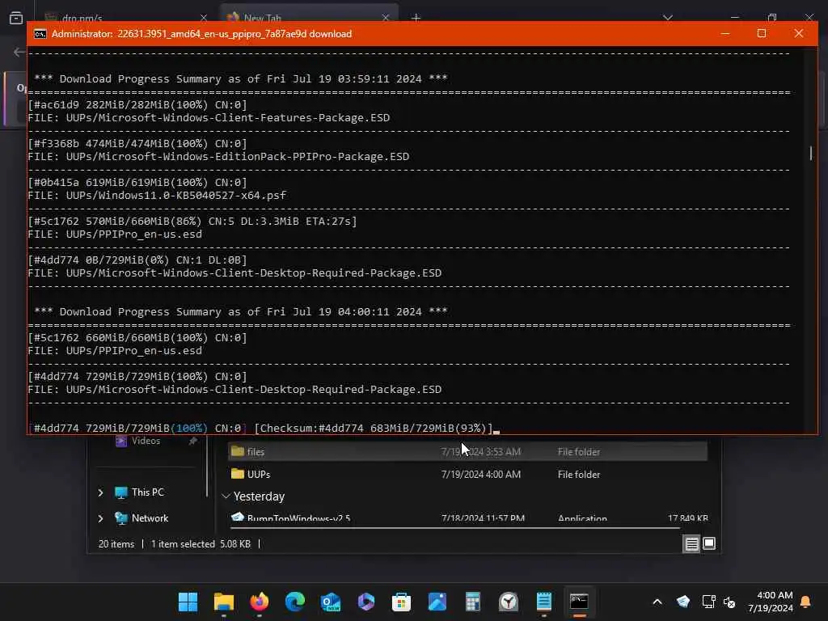Open Firefox list all tabs dropdown

(x=668, y=18)
